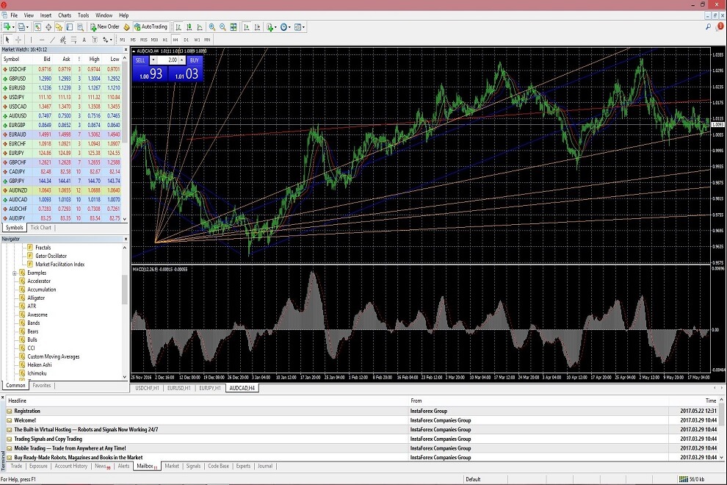
Task: Select the text label tool
Action: pos(95,40)
